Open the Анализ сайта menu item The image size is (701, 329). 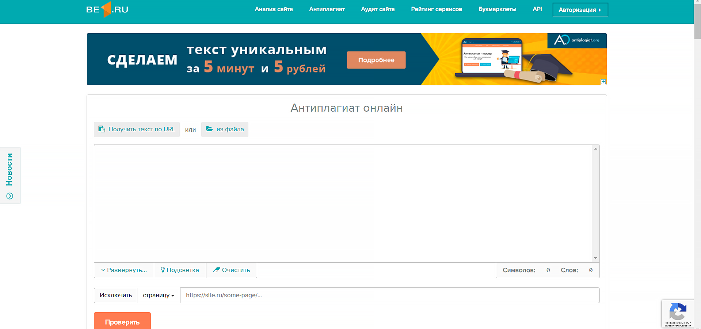pos(274,9)
